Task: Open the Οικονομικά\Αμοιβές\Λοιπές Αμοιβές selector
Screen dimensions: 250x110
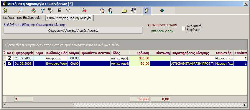Action: coord(73,31)
